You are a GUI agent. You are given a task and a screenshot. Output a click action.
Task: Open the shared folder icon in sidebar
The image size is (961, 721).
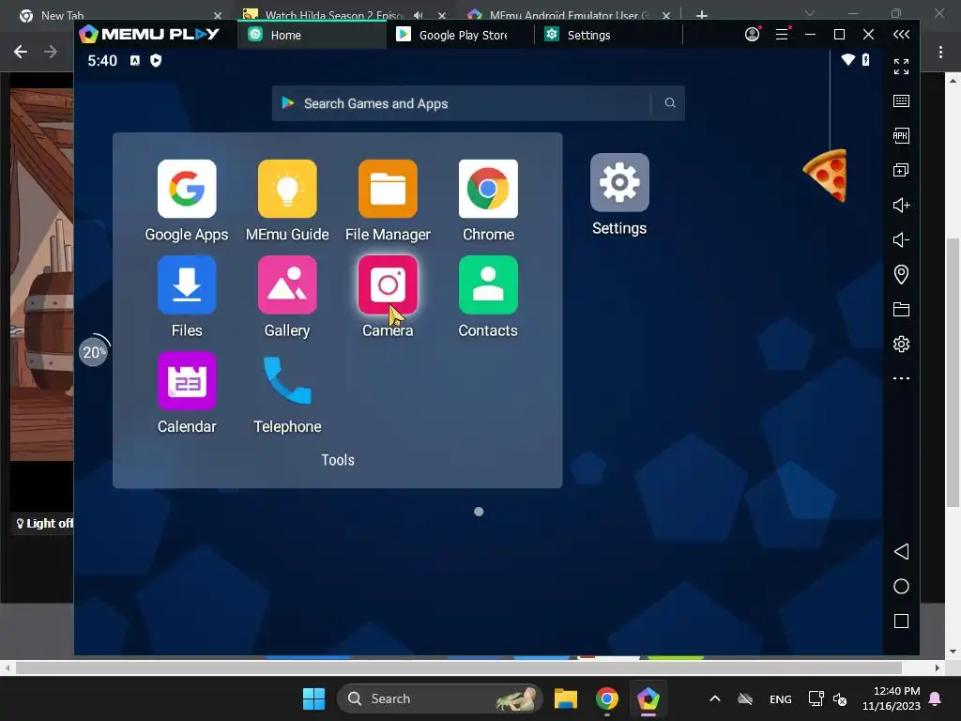pos(901,309)
